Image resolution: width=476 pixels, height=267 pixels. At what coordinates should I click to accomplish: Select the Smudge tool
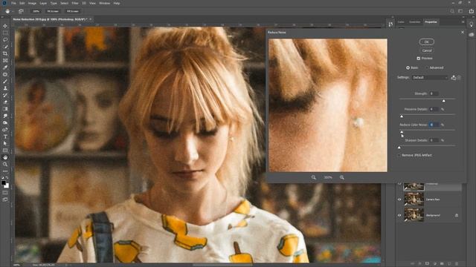[x=5, y=116]
